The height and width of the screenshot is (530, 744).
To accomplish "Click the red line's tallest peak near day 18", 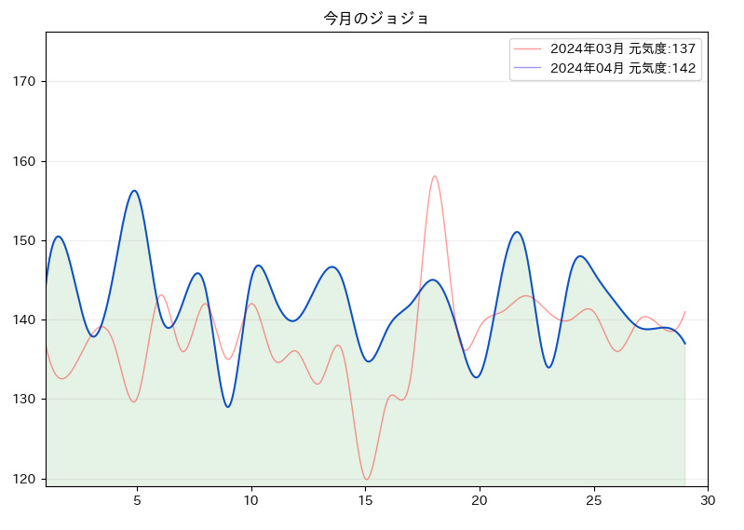I will 435,176.
